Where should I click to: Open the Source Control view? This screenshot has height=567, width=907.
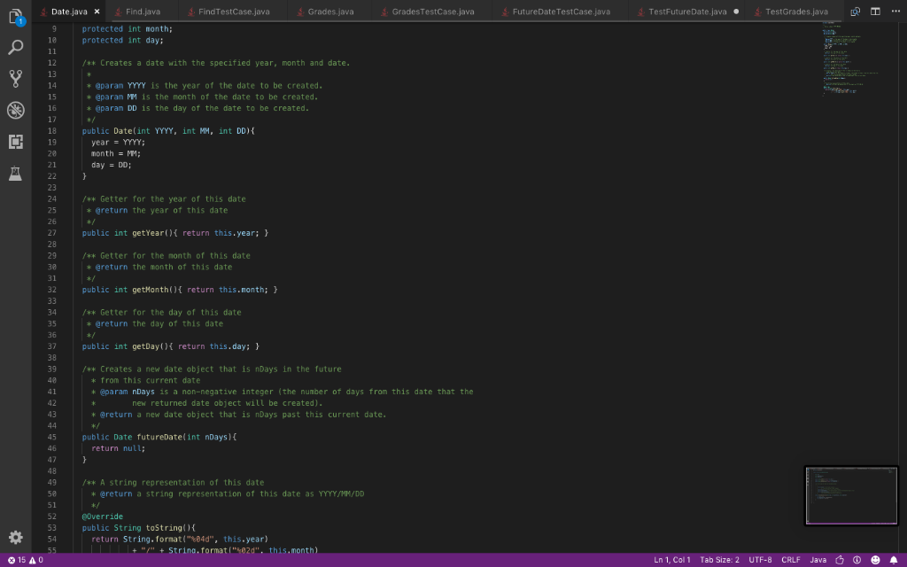[x=15, y=78]
